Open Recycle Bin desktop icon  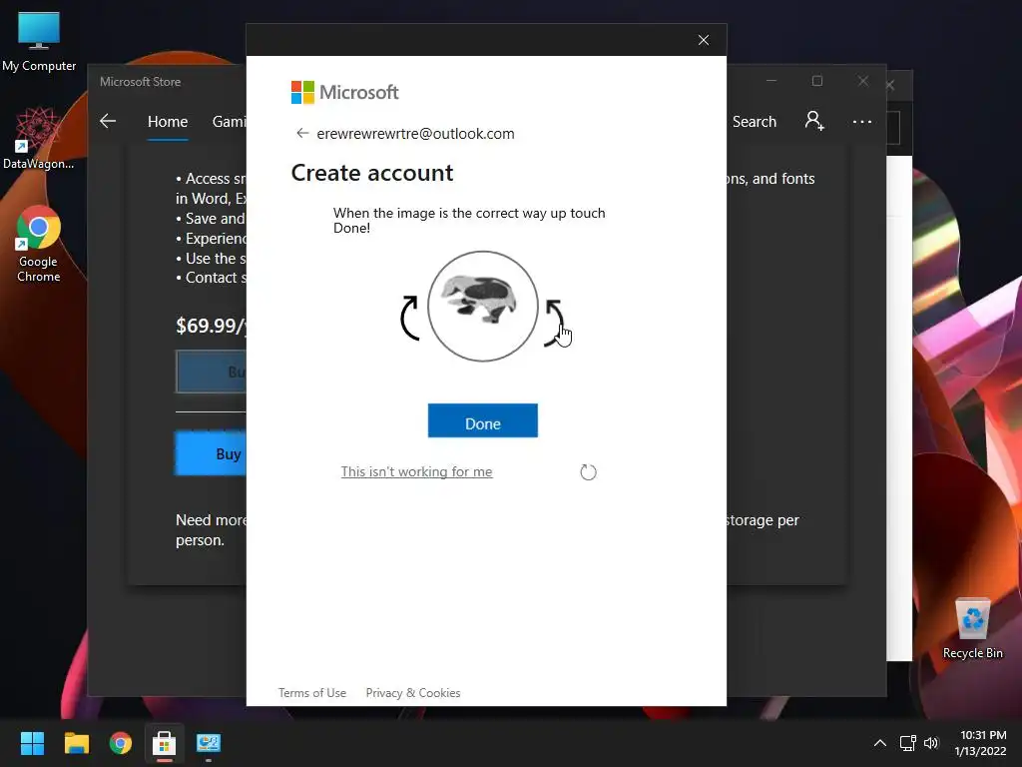972,629
